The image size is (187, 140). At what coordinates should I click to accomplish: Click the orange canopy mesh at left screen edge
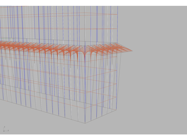[x=1, y=45]
